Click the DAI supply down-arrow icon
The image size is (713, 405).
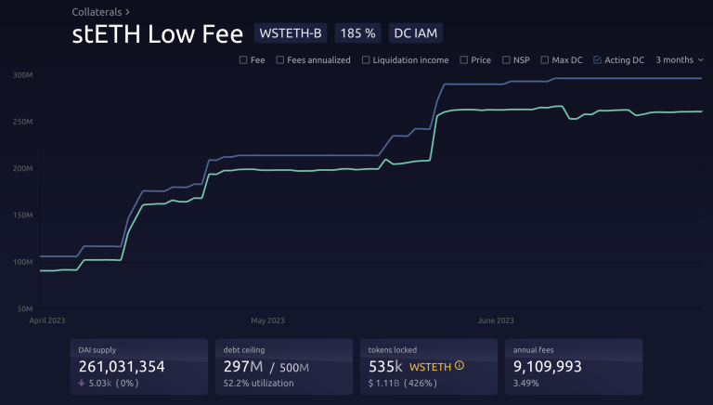(82, 383)
